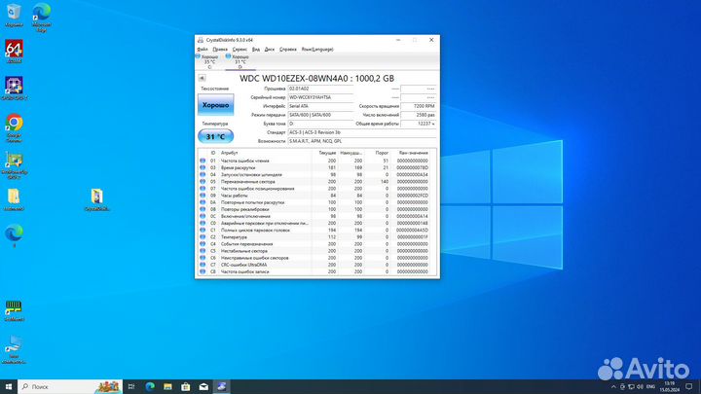Launch the memory test shortcut on the desktop

[x=14, y=310]
